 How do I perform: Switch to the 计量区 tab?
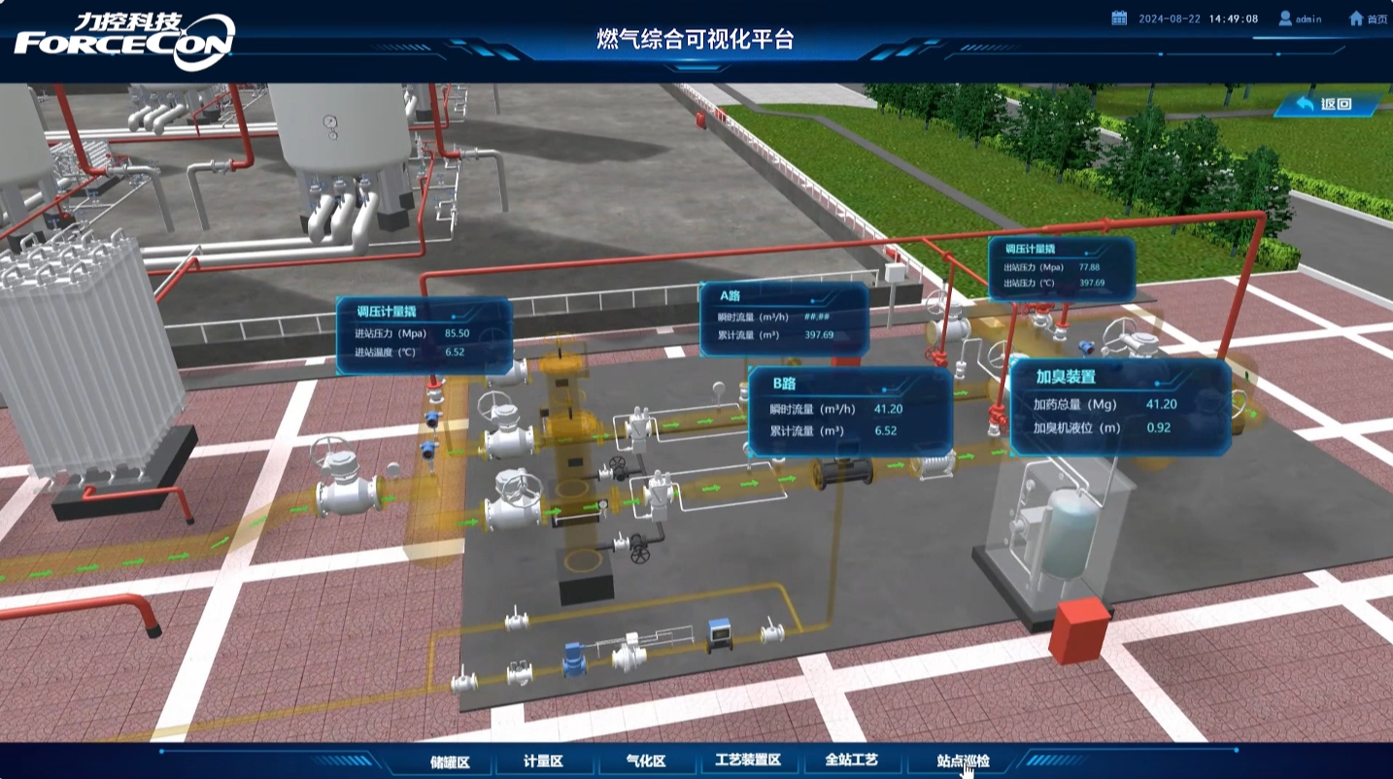(x=543, y=761)
